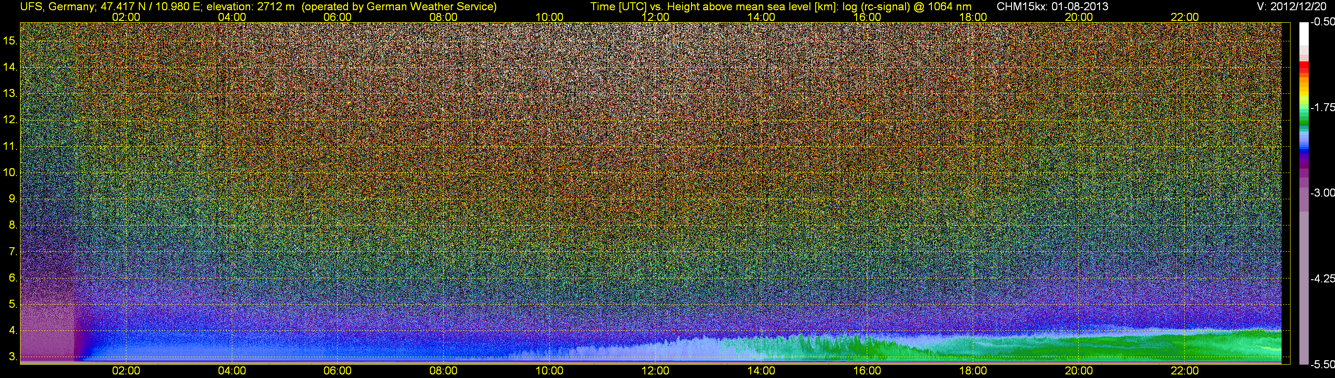Screen dimensions: 1335x378
Task: Click the '11.' height axis label
Action: (x=10, y=146)
